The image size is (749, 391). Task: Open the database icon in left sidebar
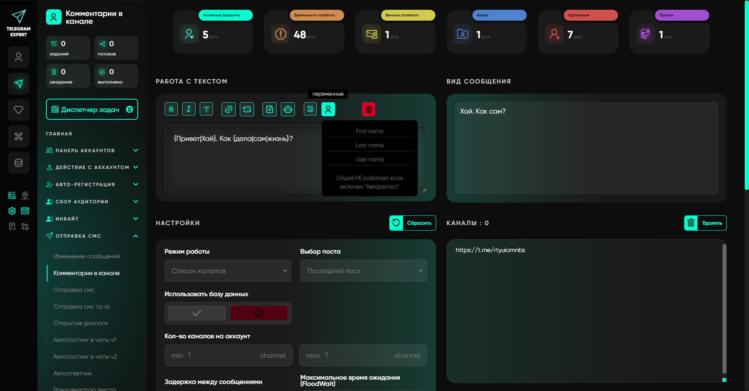pyautogui.click(x=18, y=163)
